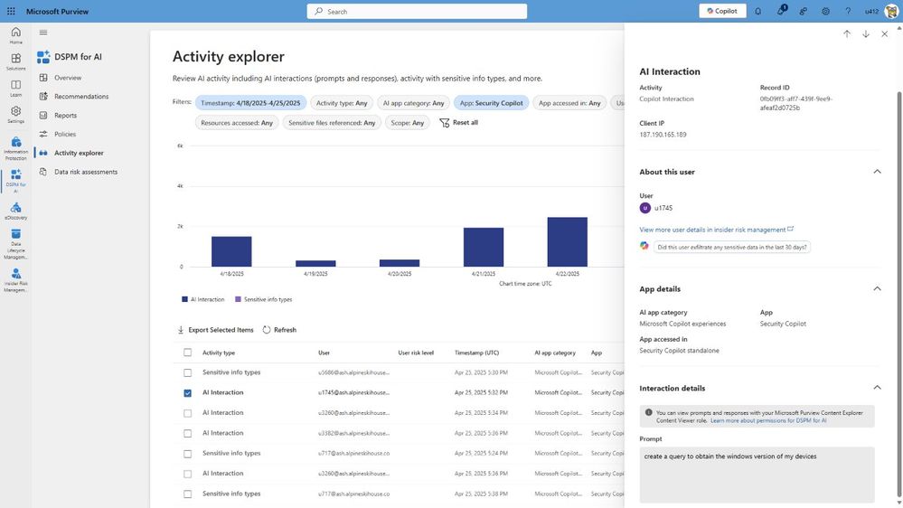Viewport: 903px width, 508px height.
Task: Click the notifications bell icon
Action: 757,11
